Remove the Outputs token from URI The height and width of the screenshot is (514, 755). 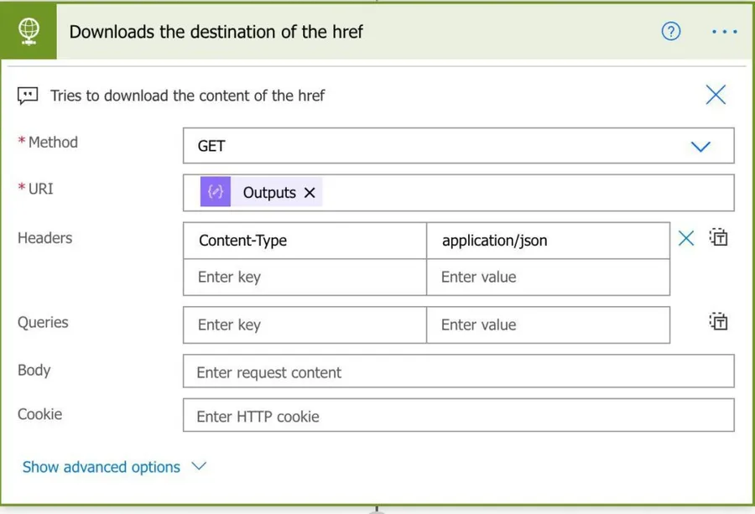click(310, 193)
